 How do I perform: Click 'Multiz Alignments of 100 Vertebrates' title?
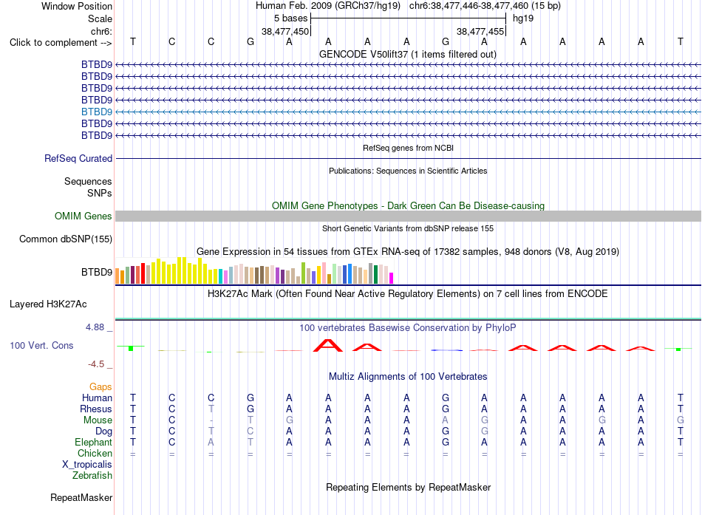point(408,377)
